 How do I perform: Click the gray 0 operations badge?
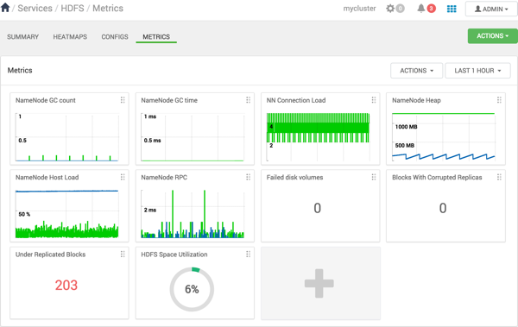point(400,9)
